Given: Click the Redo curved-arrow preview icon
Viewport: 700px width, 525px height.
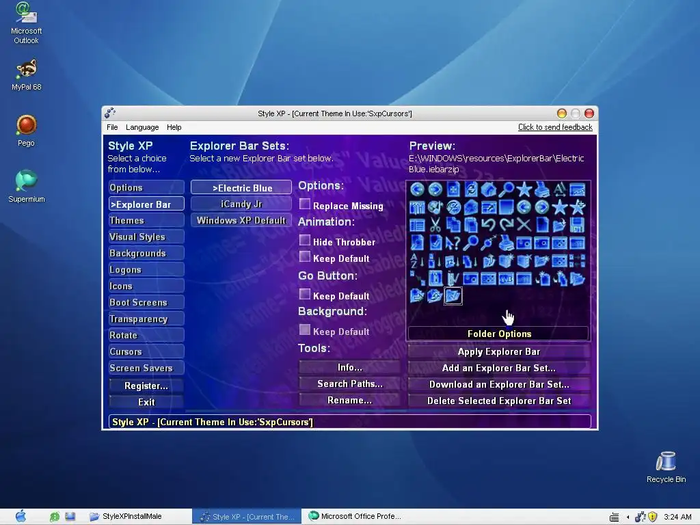Looking at the screenshot, I should (507, 224).
